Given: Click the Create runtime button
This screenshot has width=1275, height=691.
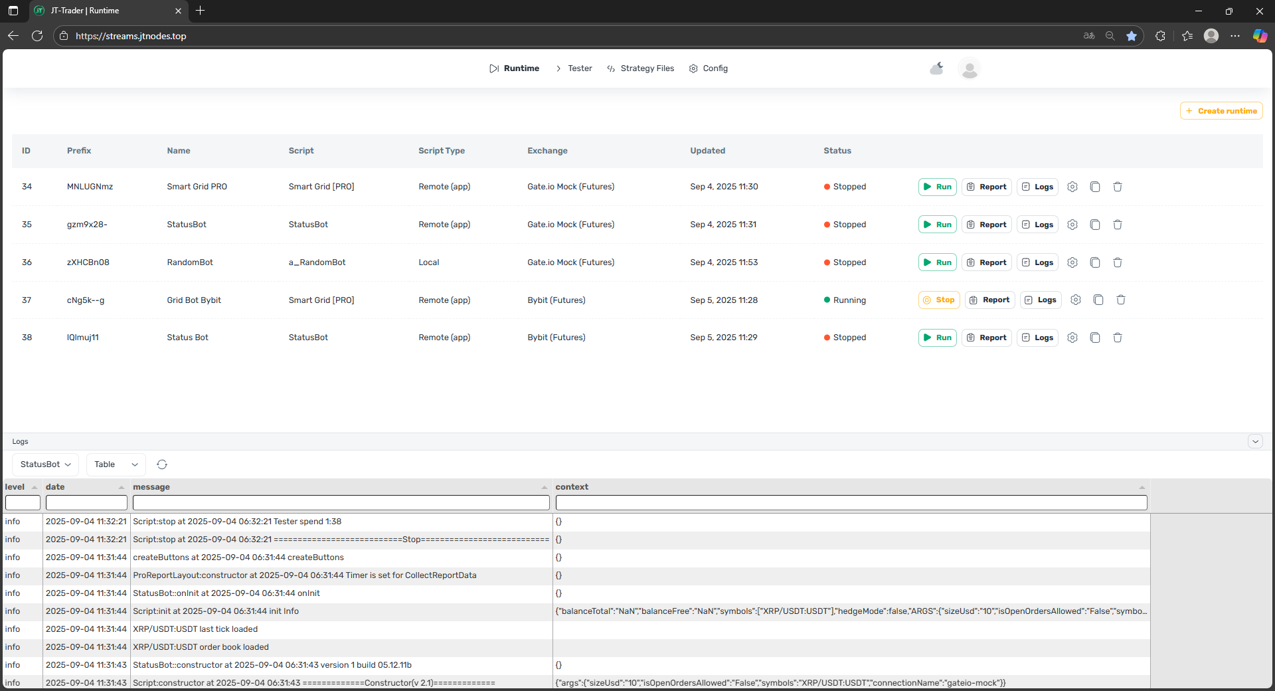Looking at the screenshot, I should click(x=1221, y=111).
